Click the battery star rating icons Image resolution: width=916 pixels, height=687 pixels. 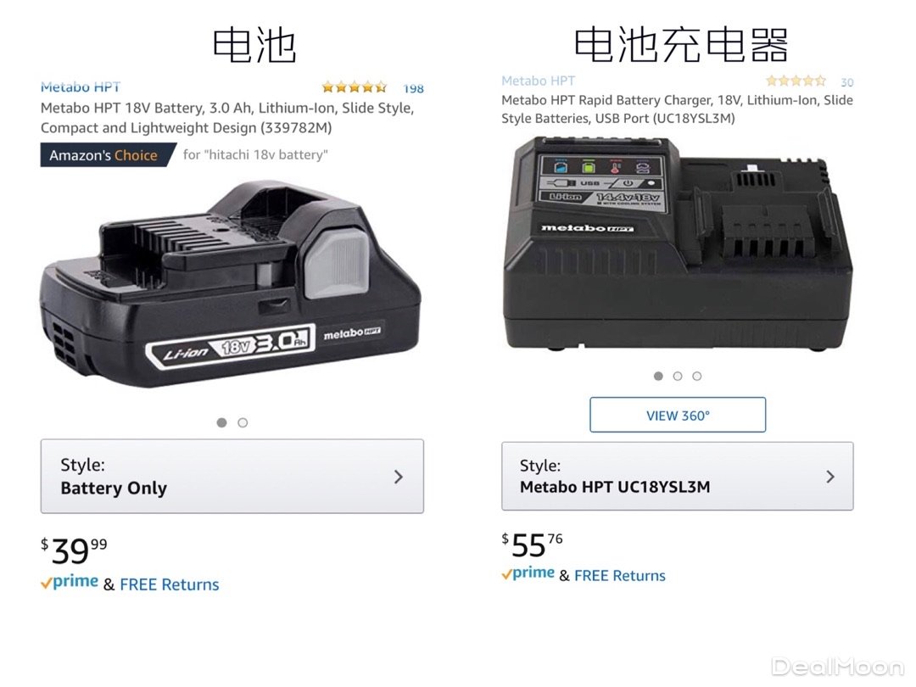click(x=354, y=87)
